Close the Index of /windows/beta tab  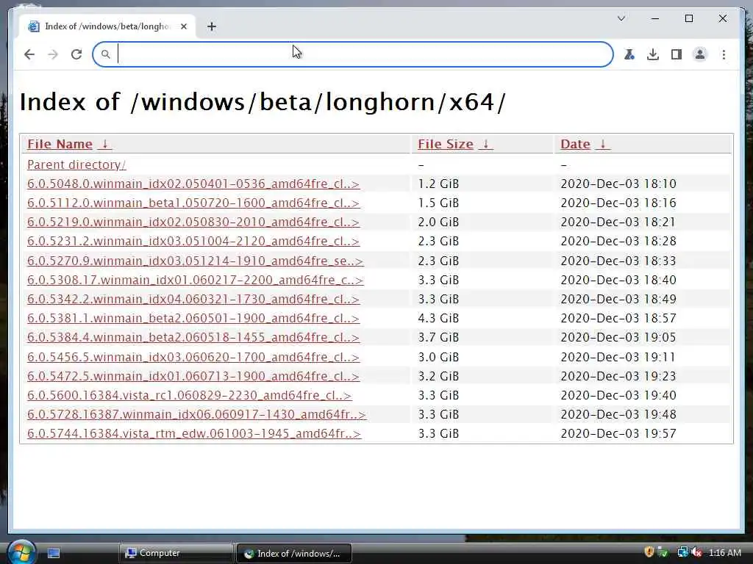[x=183, y=26]
